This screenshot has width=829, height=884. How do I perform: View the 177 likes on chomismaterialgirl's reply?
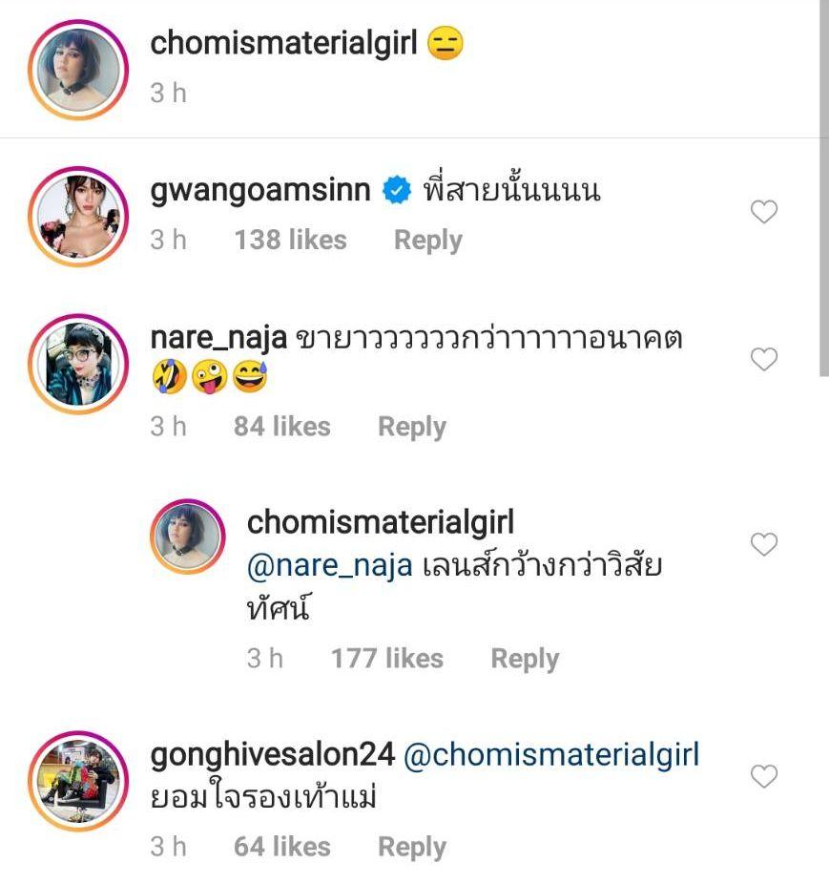click(386, 659)
